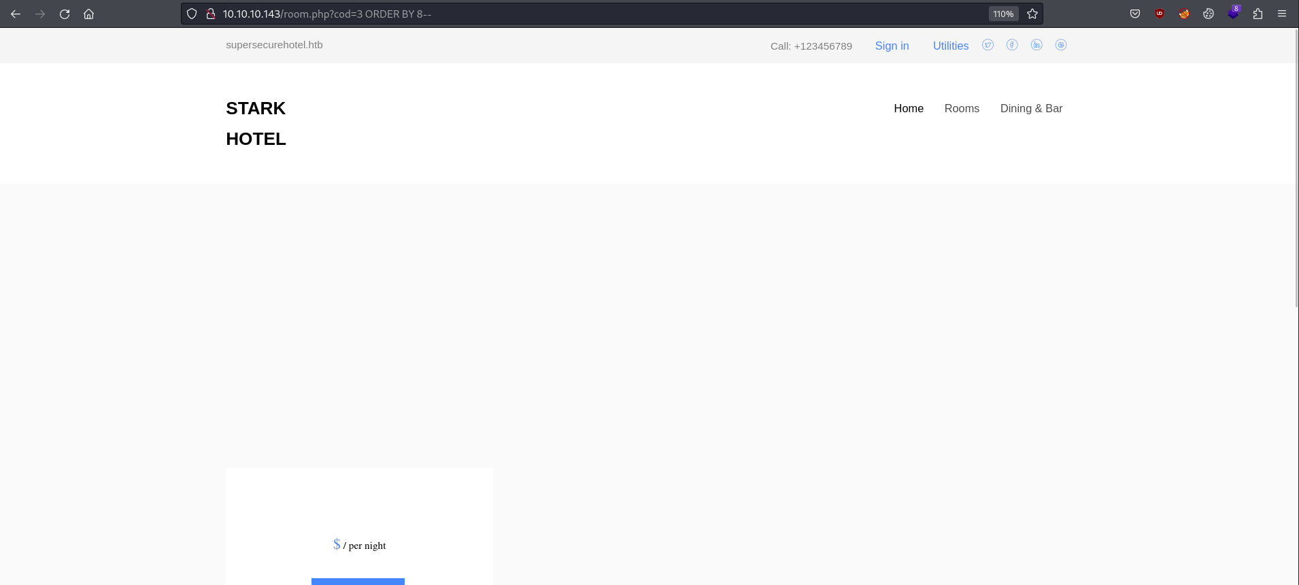Image resolution: width=1299 pixels, height=585 pixels.
Task: Open the Facebook social link icon
Action: click(x=1013, y=45)
